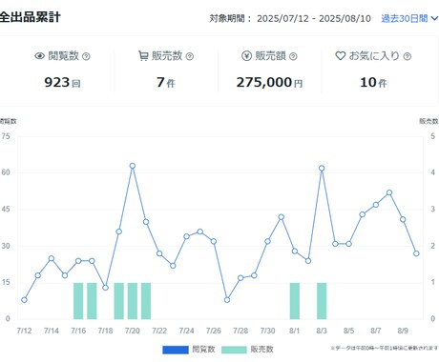Screen dimensions: 439x362
Task: Click the 販売数 legend label
Action: tap(261, 350)
